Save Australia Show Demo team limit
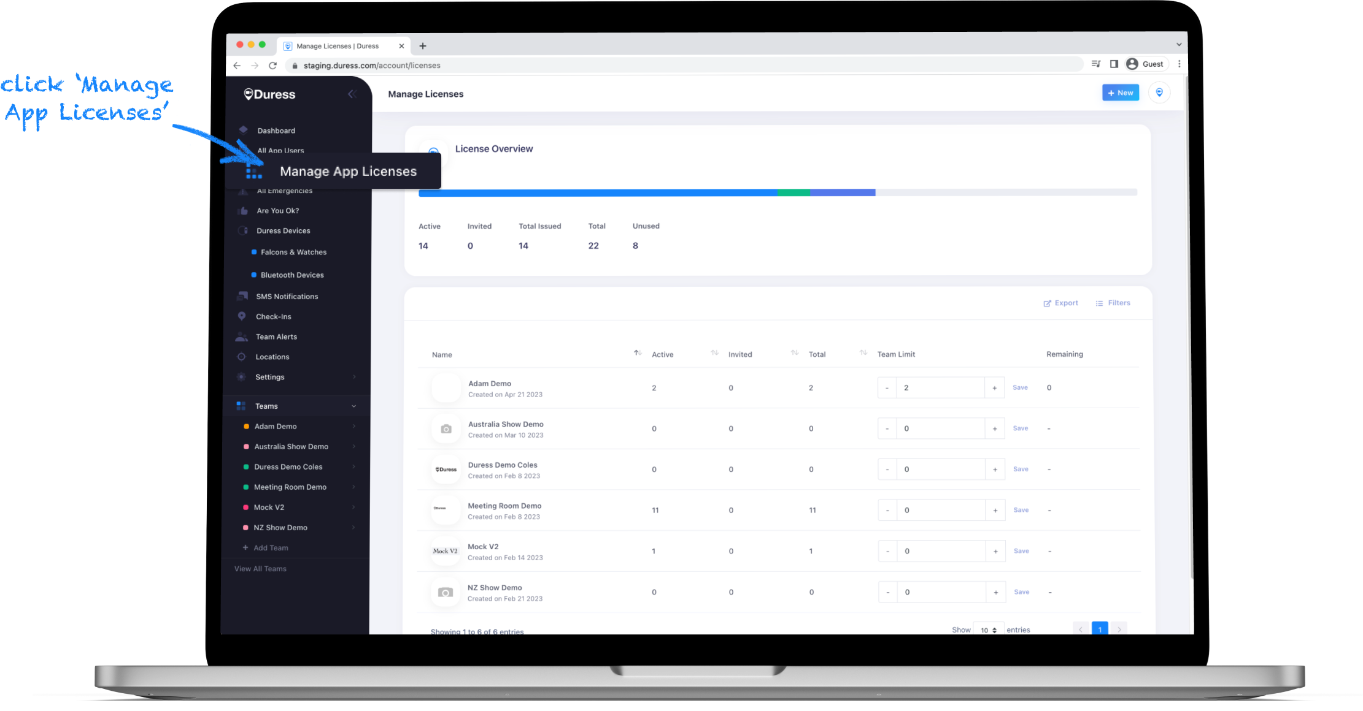1363x711 pixels. click(x=1021, y=428)
